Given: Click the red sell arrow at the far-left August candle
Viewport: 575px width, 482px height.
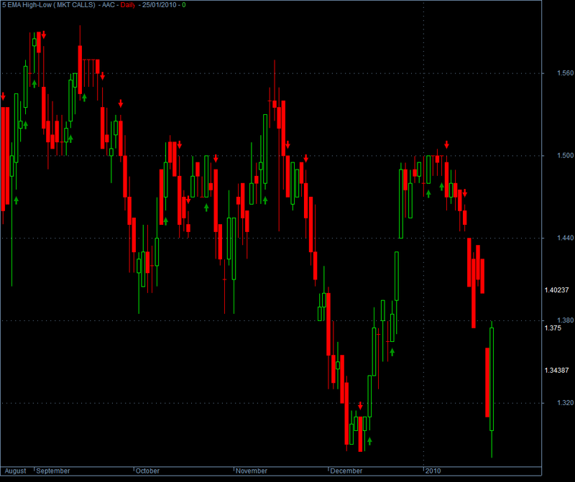Looking at the screenshot, I should 4,96.
